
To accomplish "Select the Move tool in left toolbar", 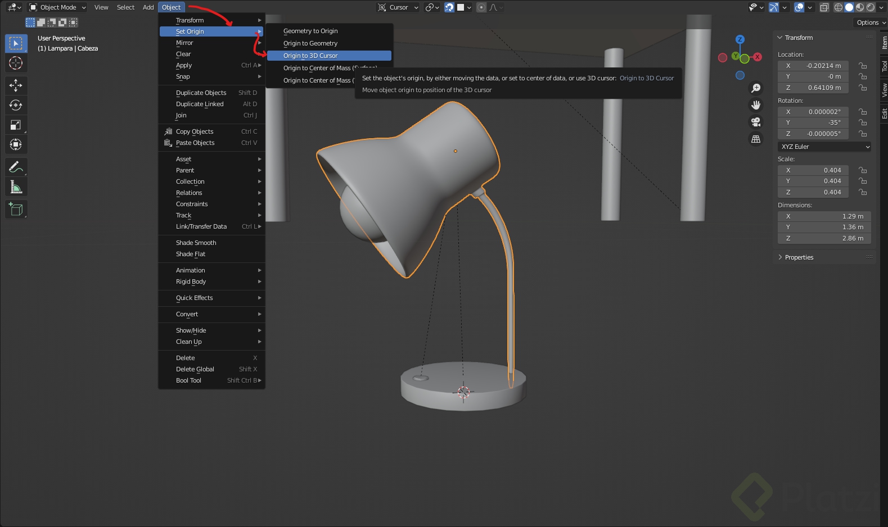I will pyautogui.click(x=16, y=85).
